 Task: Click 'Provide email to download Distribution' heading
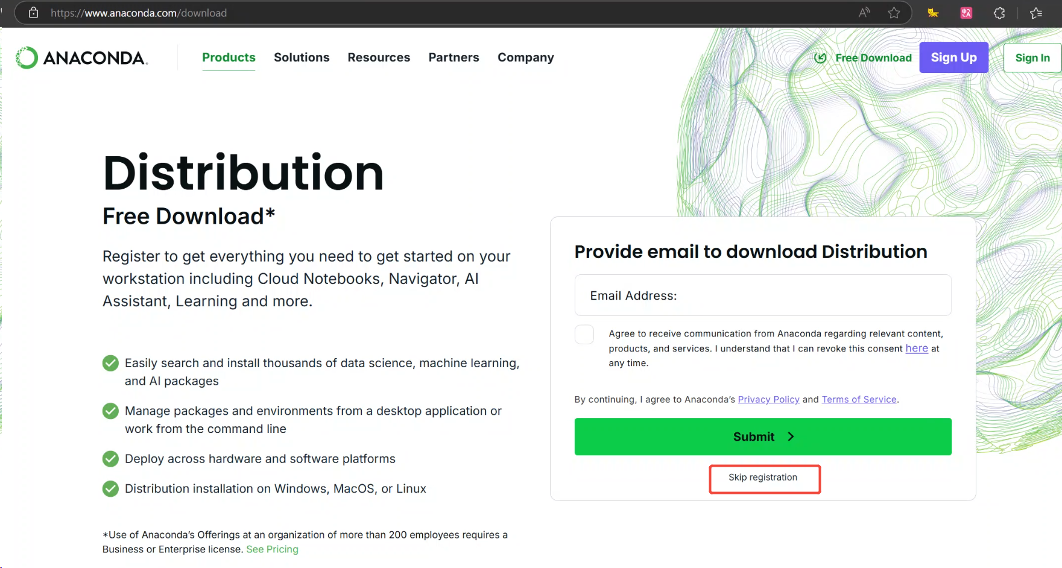[751, 251]
